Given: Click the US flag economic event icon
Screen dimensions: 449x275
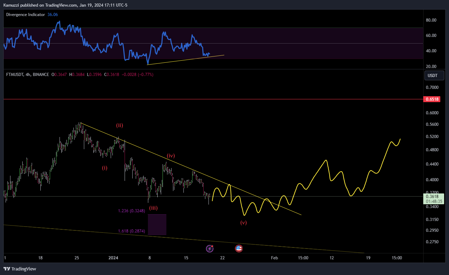Looking at the screenshot, I should (239, 249).
